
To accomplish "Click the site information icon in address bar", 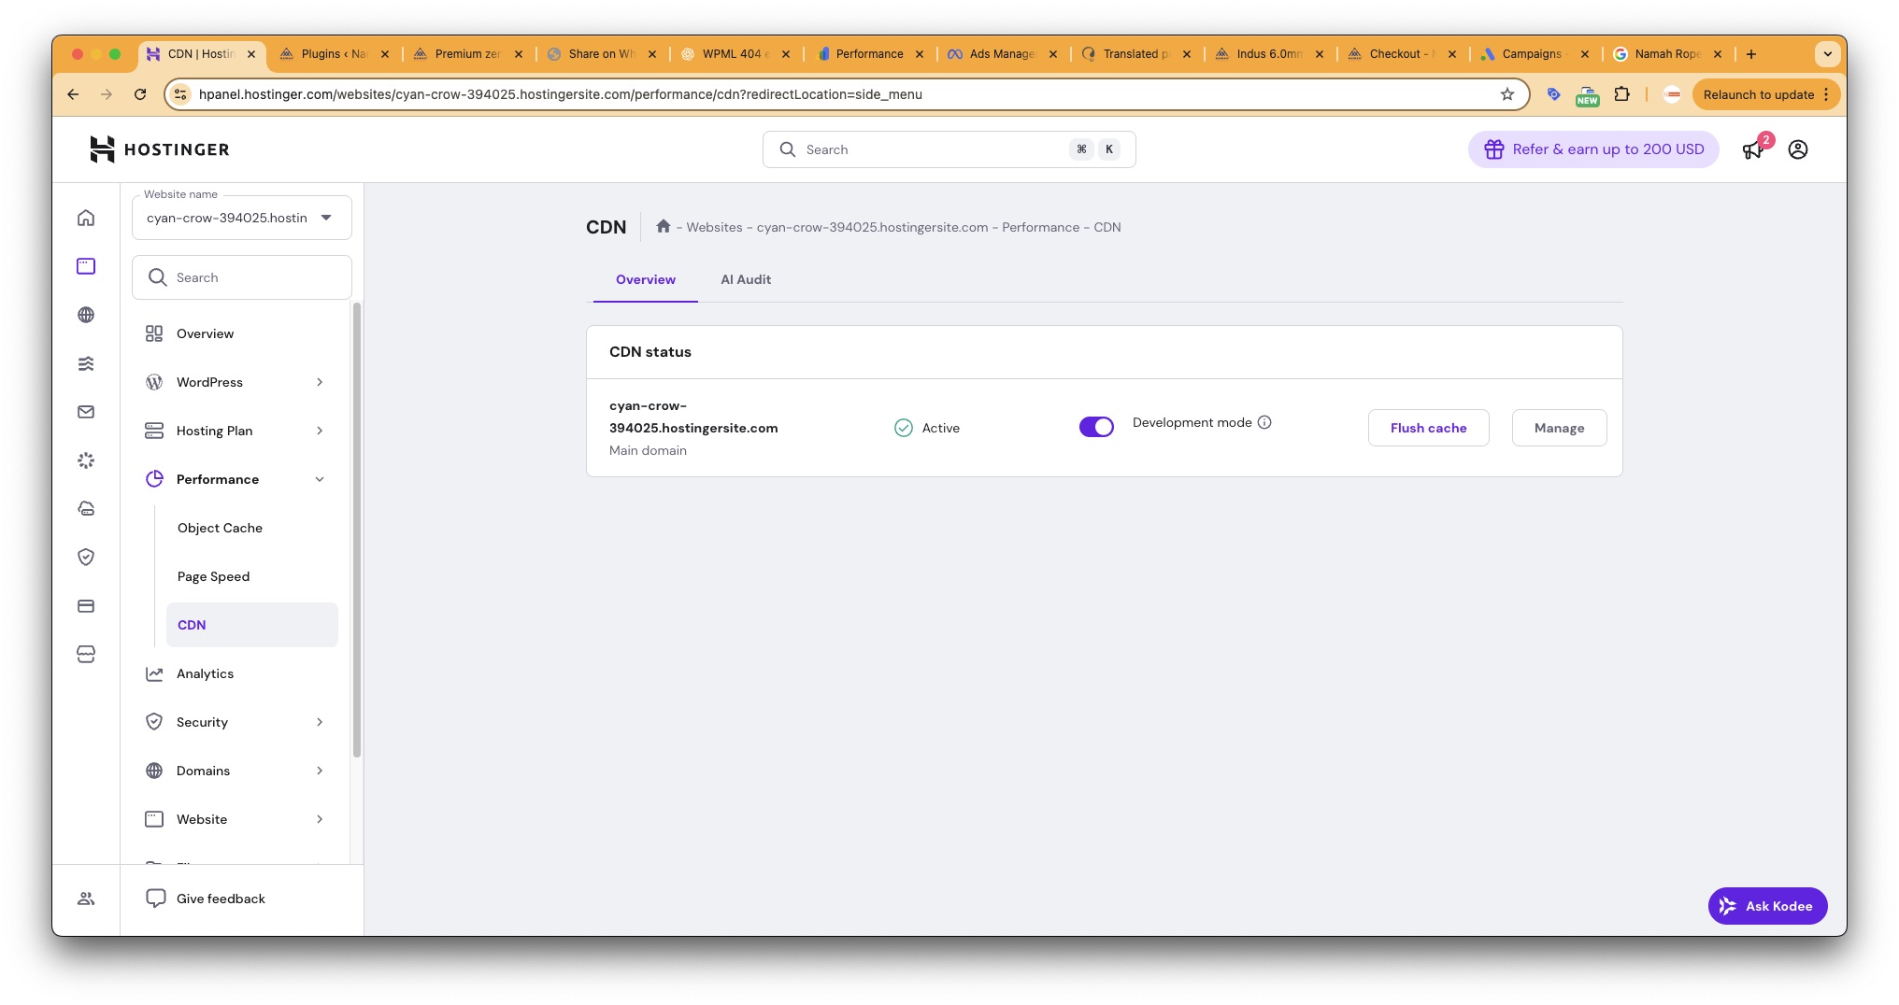I will tap(181, 94).
